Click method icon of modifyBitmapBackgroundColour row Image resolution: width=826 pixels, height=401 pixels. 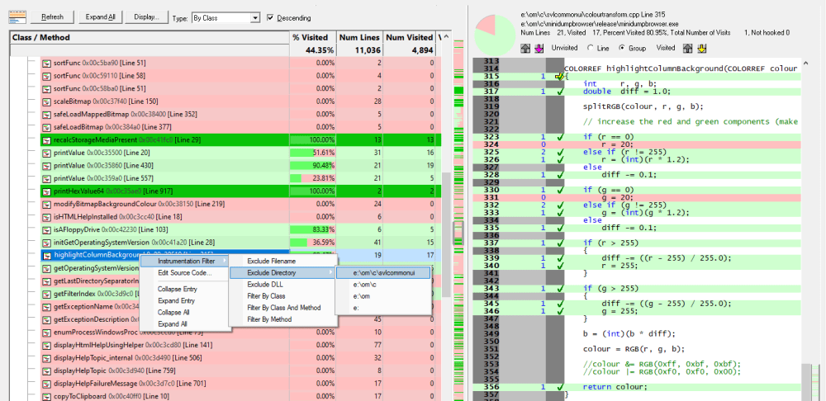coord(46,204)
